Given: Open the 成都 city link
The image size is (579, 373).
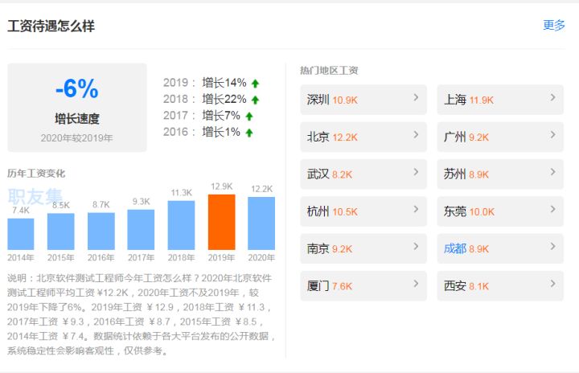Looking at the screenshot, I should 455,248.
